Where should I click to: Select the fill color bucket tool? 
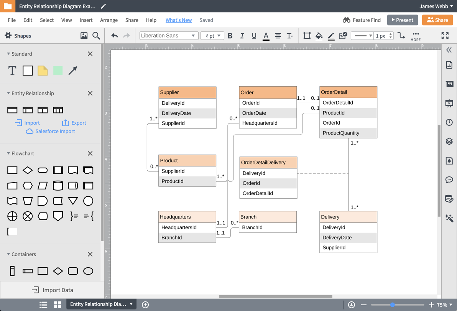319,36
